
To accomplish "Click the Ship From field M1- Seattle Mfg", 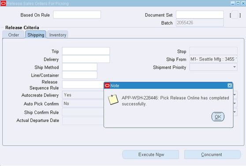I will pos(213,59).
